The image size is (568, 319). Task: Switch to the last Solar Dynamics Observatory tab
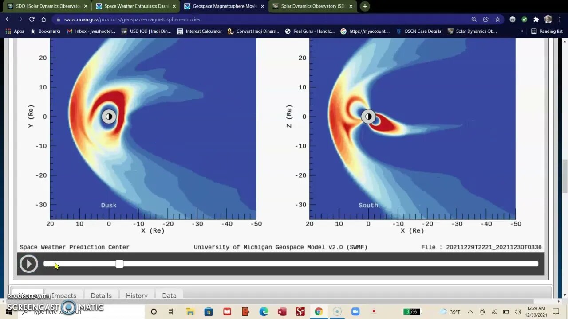tap(312, 6)
